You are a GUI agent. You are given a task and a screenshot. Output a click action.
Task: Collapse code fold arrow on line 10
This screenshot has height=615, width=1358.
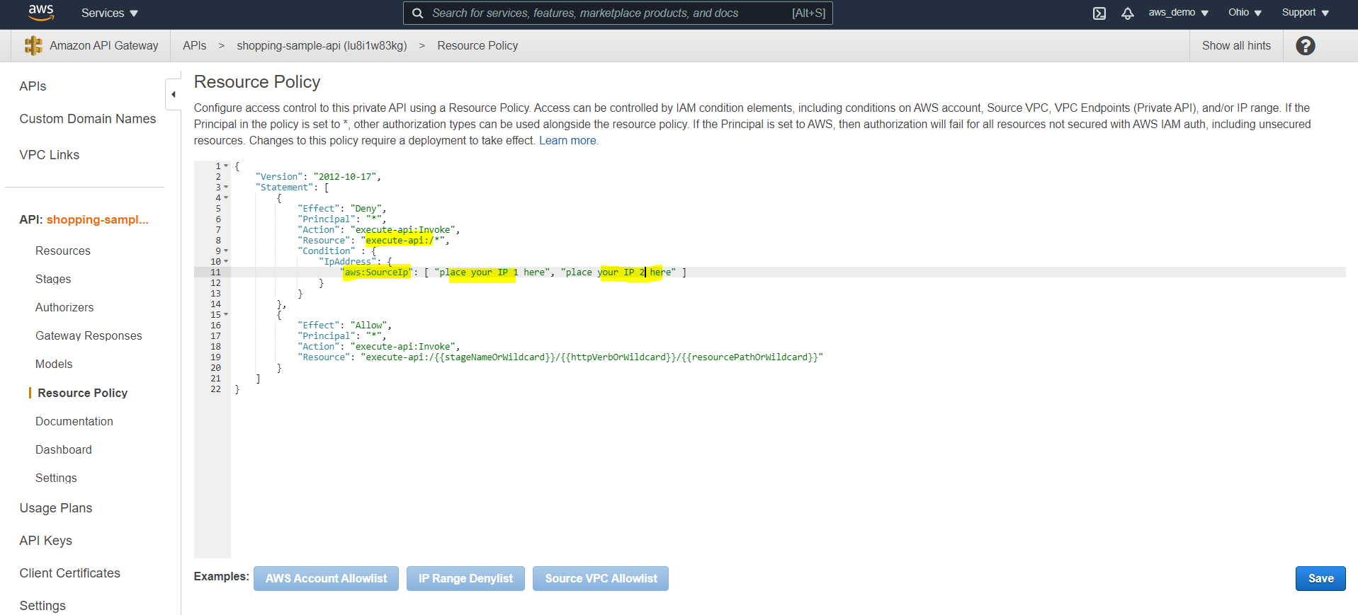[226, 262]
